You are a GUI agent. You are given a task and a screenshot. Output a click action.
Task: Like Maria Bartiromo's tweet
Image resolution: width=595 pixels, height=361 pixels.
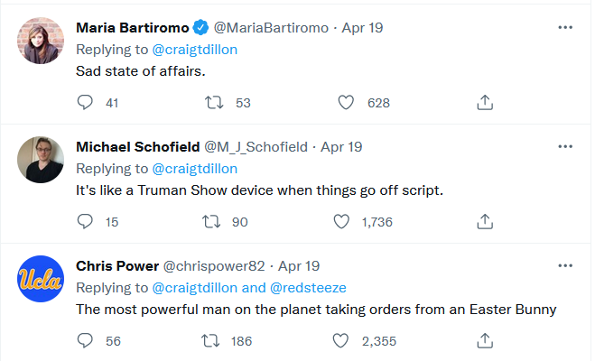tap(346, 103)
